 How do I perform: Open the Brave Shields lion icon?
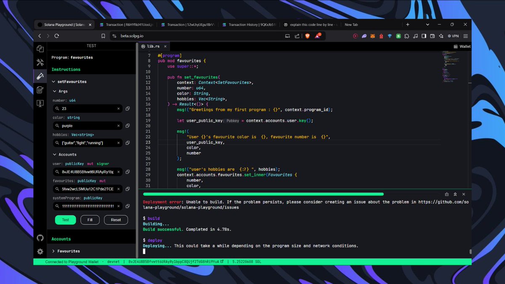coord(307,36)
